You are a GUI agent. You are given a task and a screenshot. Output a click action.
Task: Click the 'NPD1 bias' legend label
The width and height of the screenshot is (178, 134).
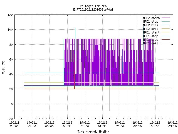[x=150, y=40]
